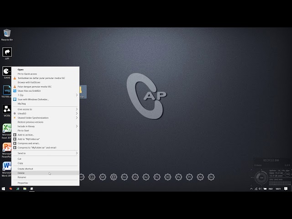
Task: Choose Mp3tag in the context menu
Action: [46, 104]
